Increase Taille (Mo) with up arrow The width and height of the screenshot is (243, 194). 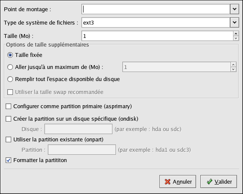coord(236,34)
